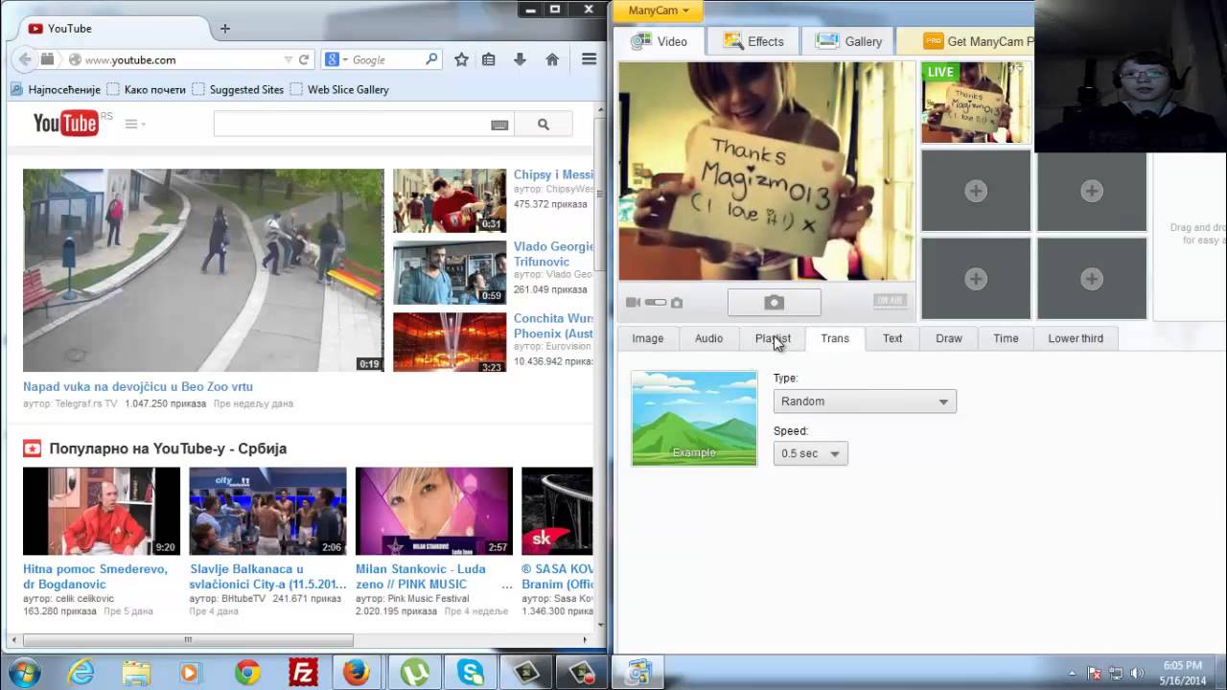
Task: Click the snapshot camera button under the preview
Action: (x=774, y=302)
